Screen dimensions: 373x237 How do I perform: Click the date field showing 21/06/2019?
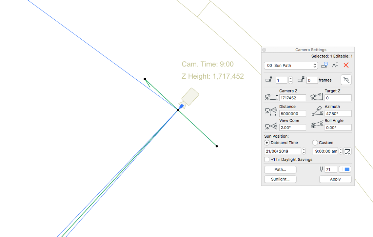coord(283,151)
